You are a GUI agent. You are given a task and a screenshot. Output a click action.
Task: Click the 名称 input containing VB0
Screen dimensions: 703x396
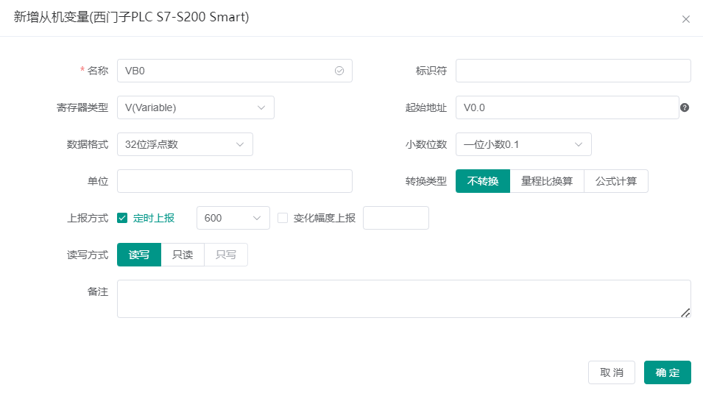[x=235, y=71]
